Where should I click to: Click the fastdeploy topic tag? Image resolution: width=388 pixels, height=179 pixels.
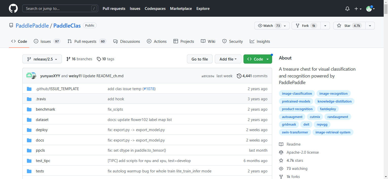(328, 109)
